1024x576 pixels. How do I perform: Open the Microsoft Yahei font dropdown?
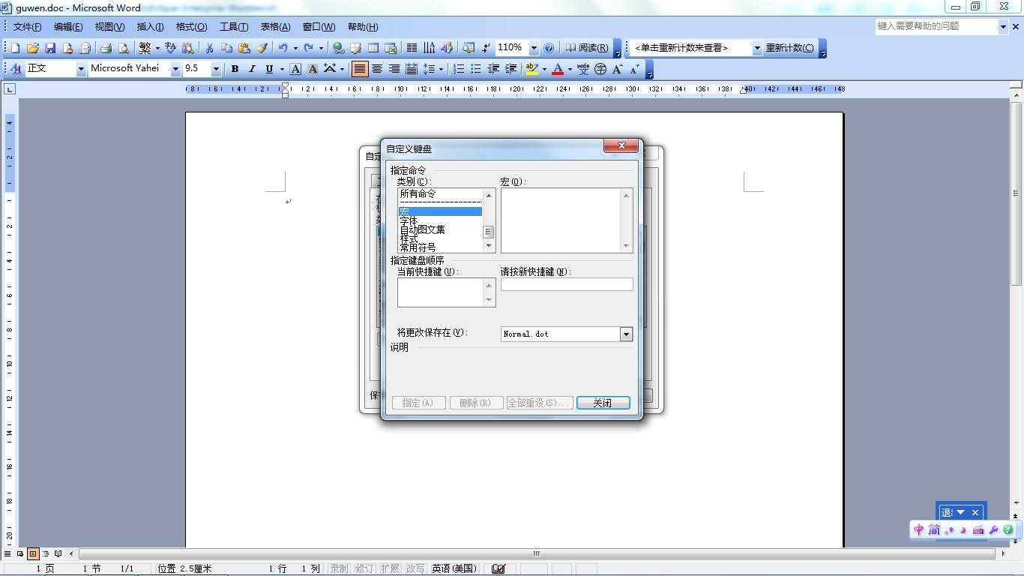click(175, 69)
